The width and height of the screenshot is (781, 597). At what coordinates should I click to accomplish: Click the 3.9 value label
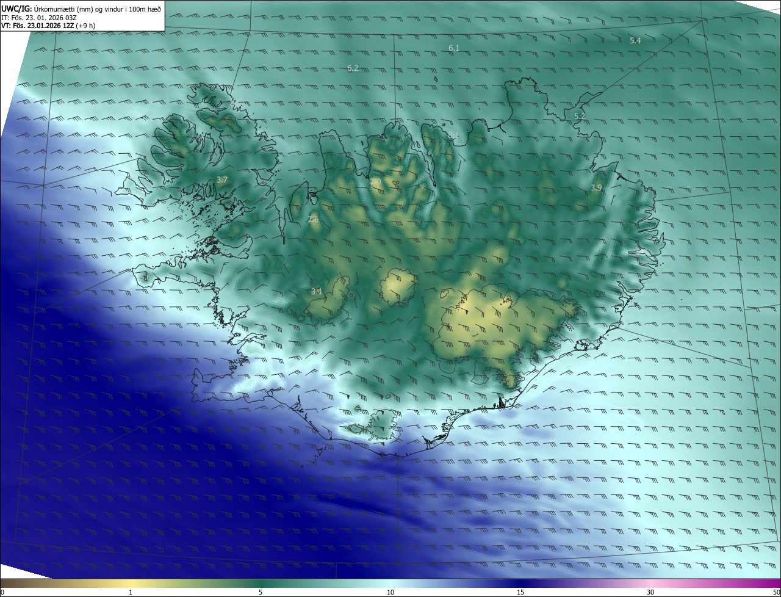click(596, 188)
